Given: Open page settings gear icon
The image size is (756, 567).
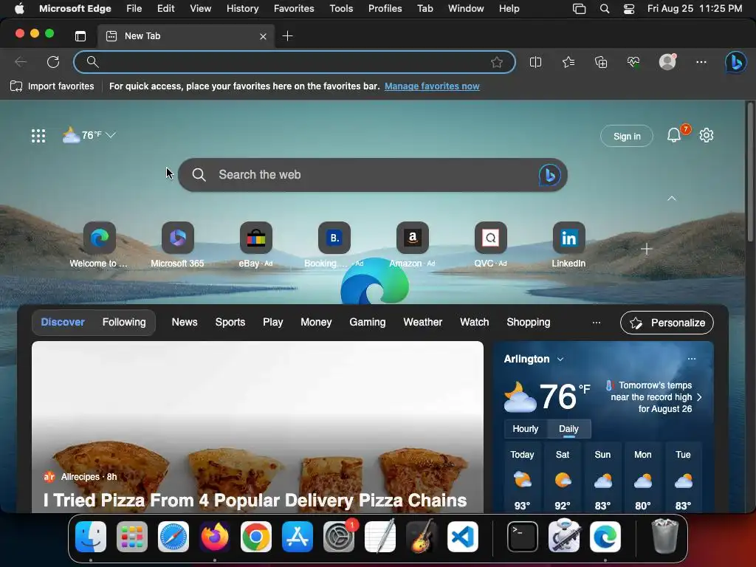Looking at the screenshot, I should click(x=707, y=135).
